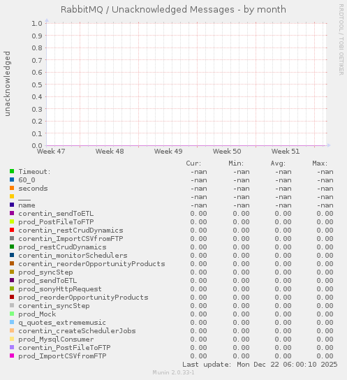Screen dimensions: 347x380
Task: Select the corentin_syncStep legend label
Action: click(54, 306)
